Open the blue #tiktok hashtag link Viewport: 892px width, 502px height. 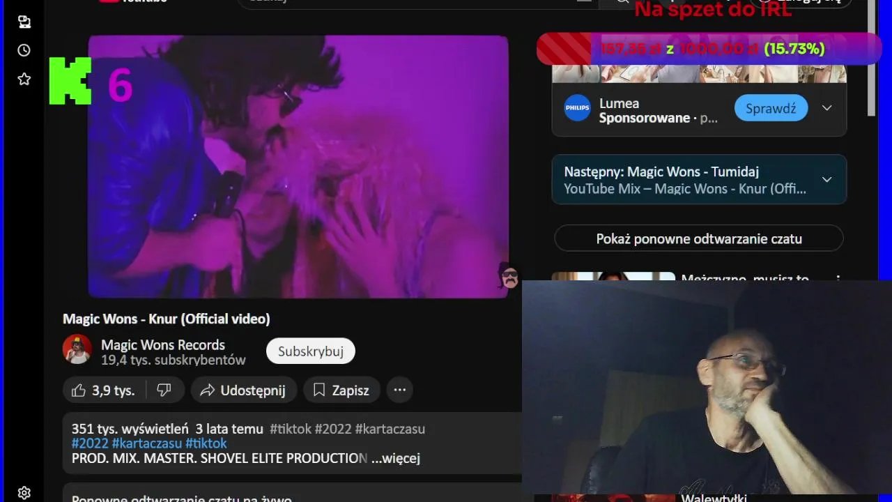(206, 443)
